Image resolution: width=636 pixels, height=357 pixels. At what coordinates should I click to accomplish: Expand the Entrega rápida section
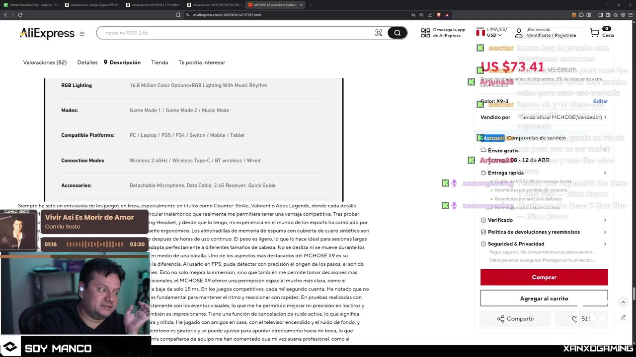pyautogui.click(x=544, y=173)
